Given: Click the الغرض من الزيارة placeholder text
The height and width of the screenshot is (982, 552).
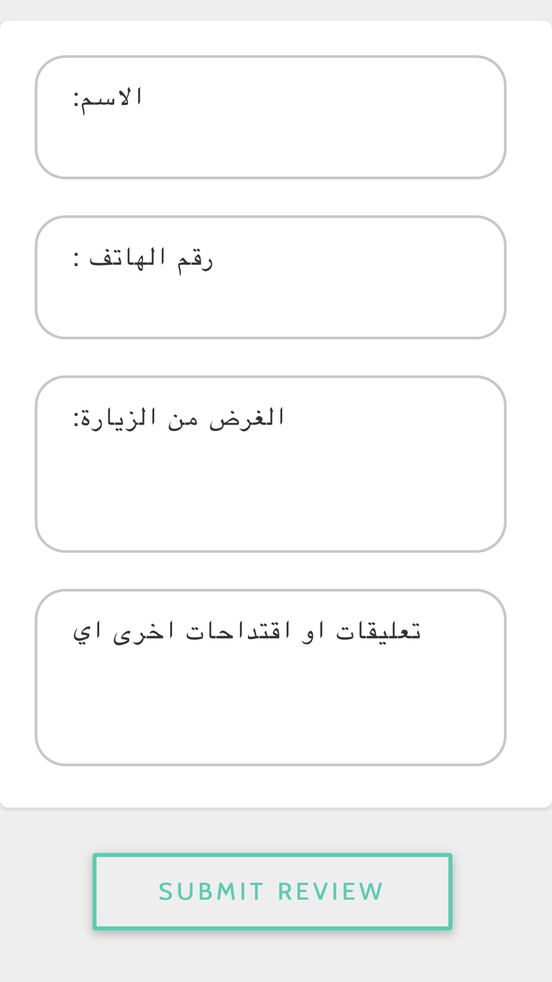Looking at the screenshot, I should click(x=179, y=418).
